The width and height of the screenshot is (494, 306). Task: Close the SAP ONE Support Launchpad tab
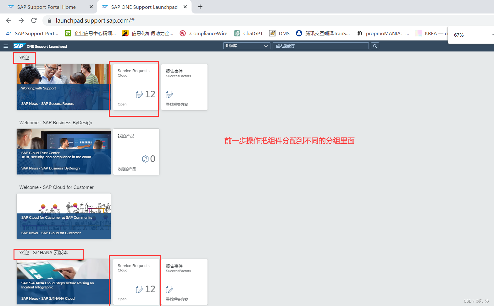185,7
